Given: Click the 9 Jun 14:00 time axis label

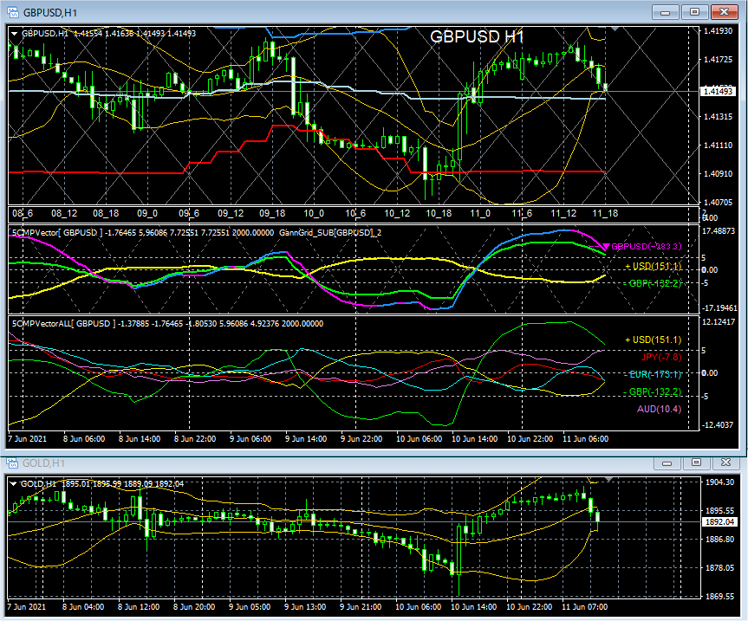Looking at the screenshot, I should pos(306,439).
